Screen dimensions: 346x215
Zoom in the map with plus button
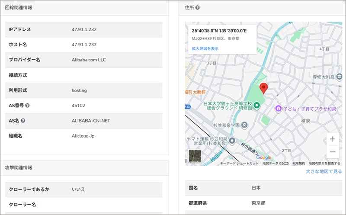(x=333, y=139)
